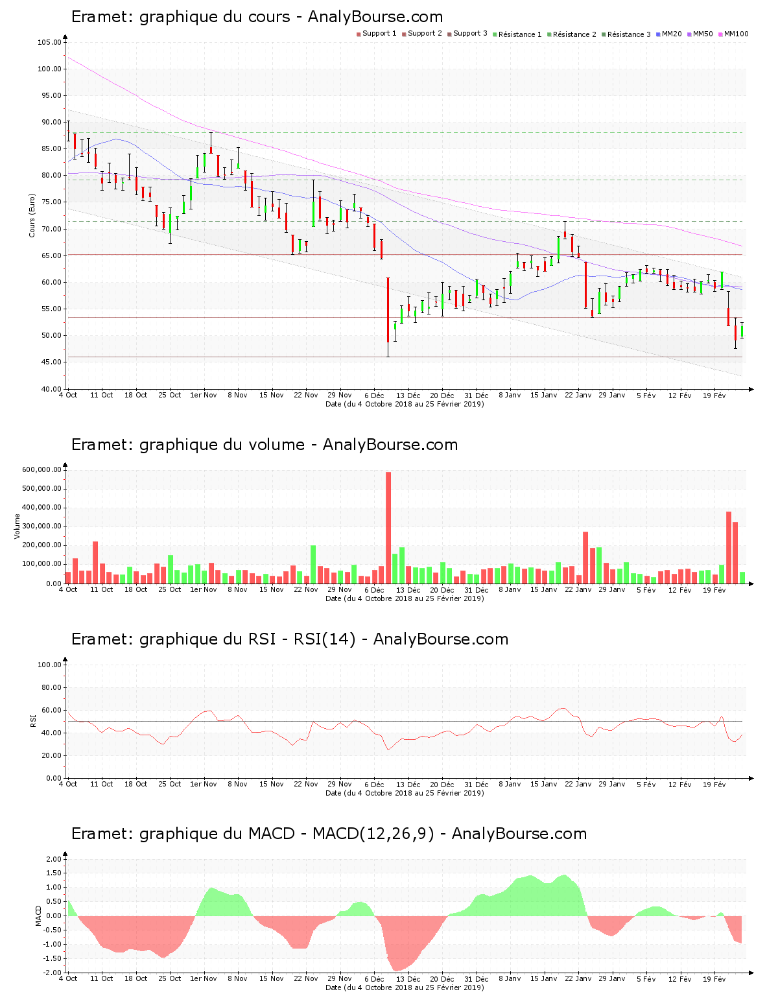Click the '1er Nov' date on the RSI chart
The width and height of the screenshot is (778, 1005).
[x=204, y=785]
